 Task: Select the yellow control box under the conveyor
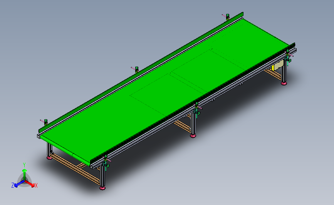point(277,65)
